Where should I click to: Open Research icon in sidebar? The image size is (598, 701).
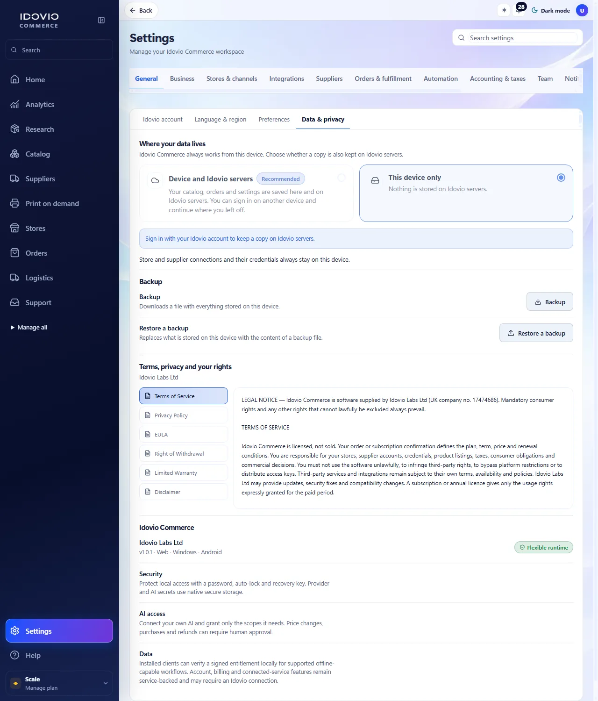(x=15, y=129)
